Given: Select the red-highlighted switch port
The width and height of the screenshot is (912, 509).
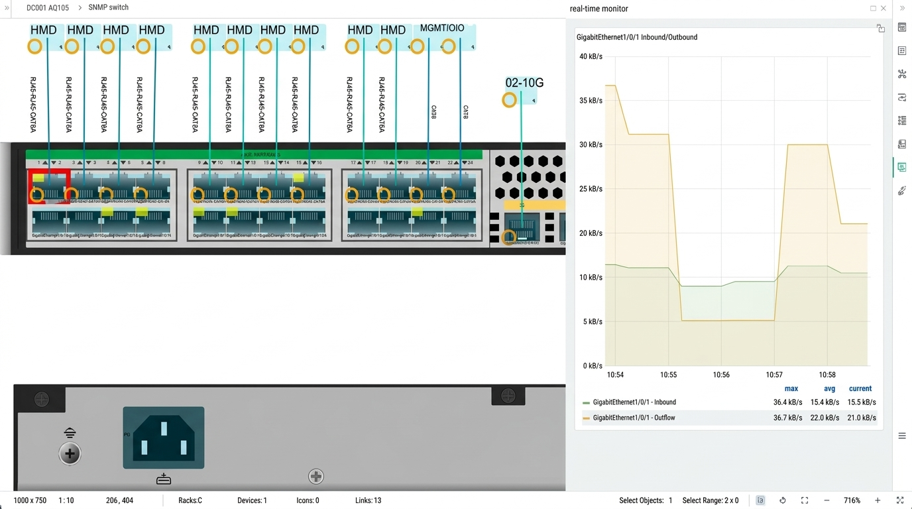Looking at the screenshot, I should (49, 186).
